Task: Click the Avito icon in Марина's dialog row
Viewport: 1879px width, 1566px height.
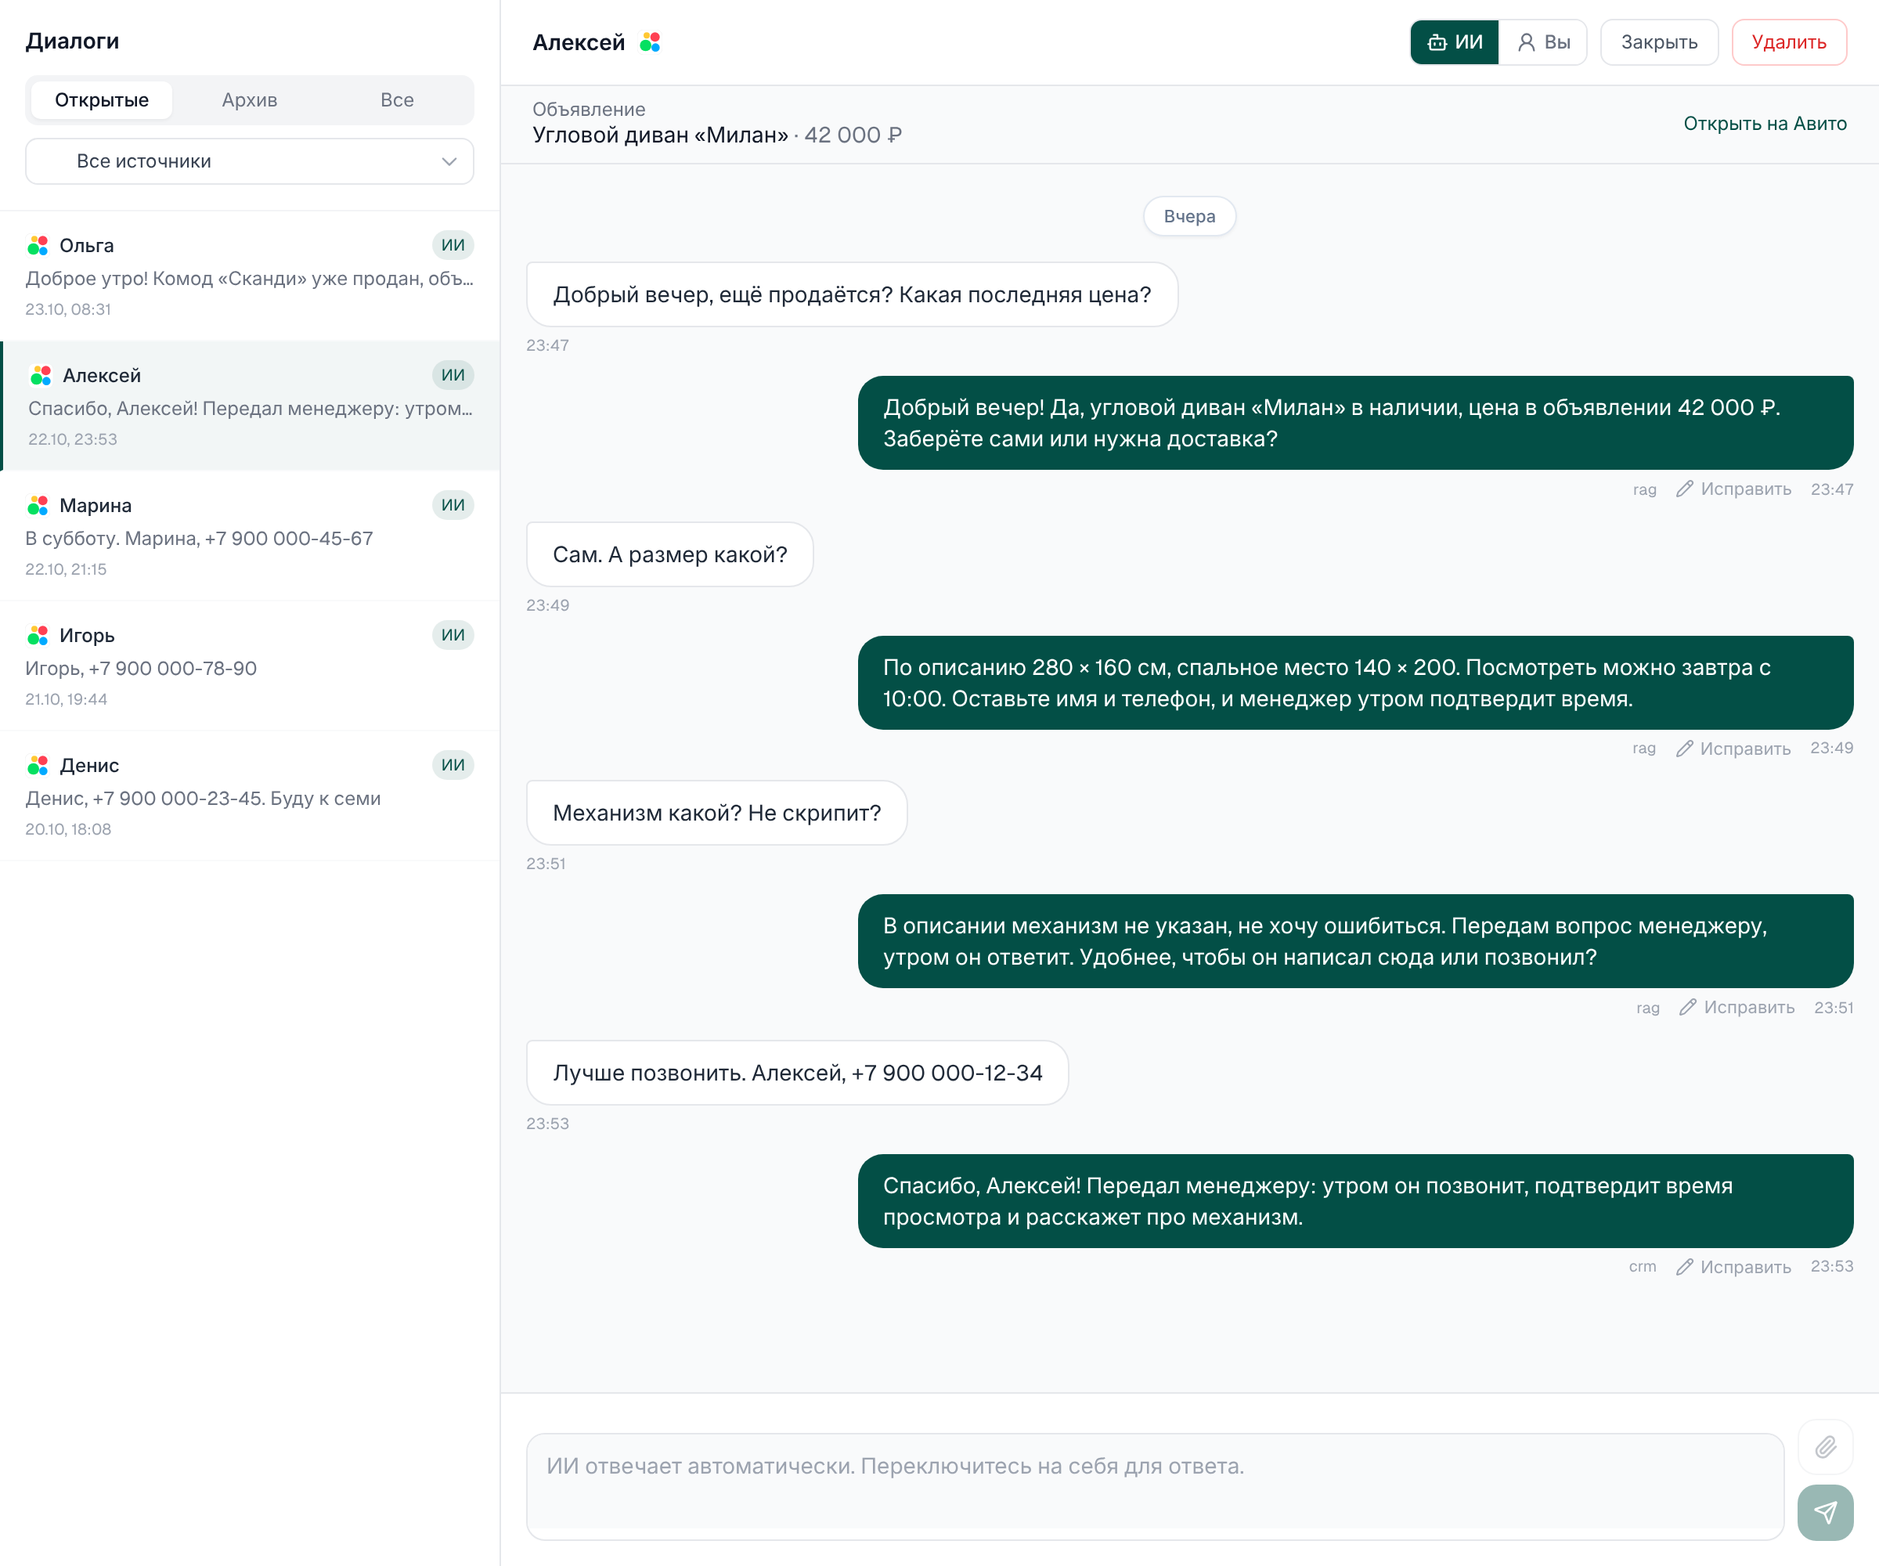Action: (x=38, y=506)
